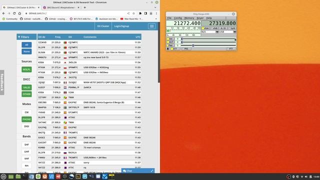Toggle the UHF band filter

click(26, 151)
